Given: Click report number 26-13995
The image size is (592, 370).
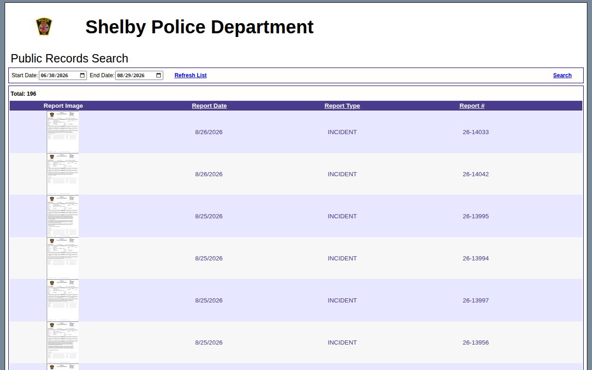Looking at the screenshot, I should [x=475, y=216].
